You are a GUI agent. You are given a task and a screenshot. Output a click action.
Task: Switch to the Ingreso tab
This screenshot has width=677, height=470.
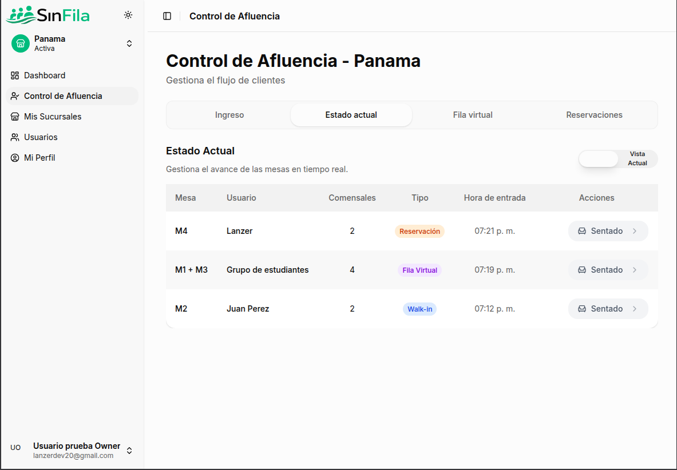click(x=229, y=115)
